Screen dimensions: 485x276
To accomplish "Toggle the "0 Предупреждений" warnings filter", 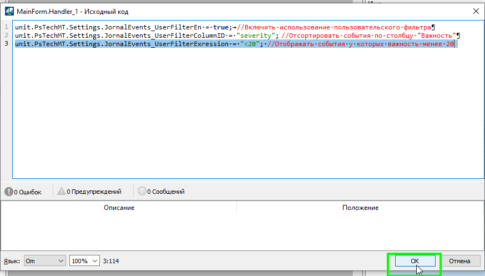I will click(x=90, y=192).
